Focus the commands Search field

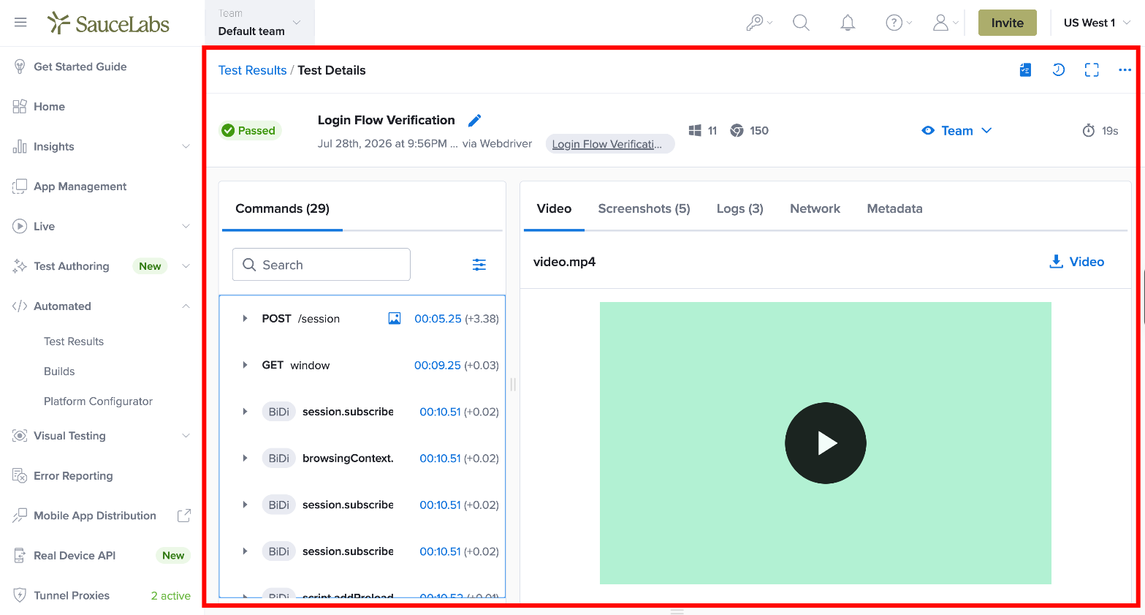click(322, 265)
